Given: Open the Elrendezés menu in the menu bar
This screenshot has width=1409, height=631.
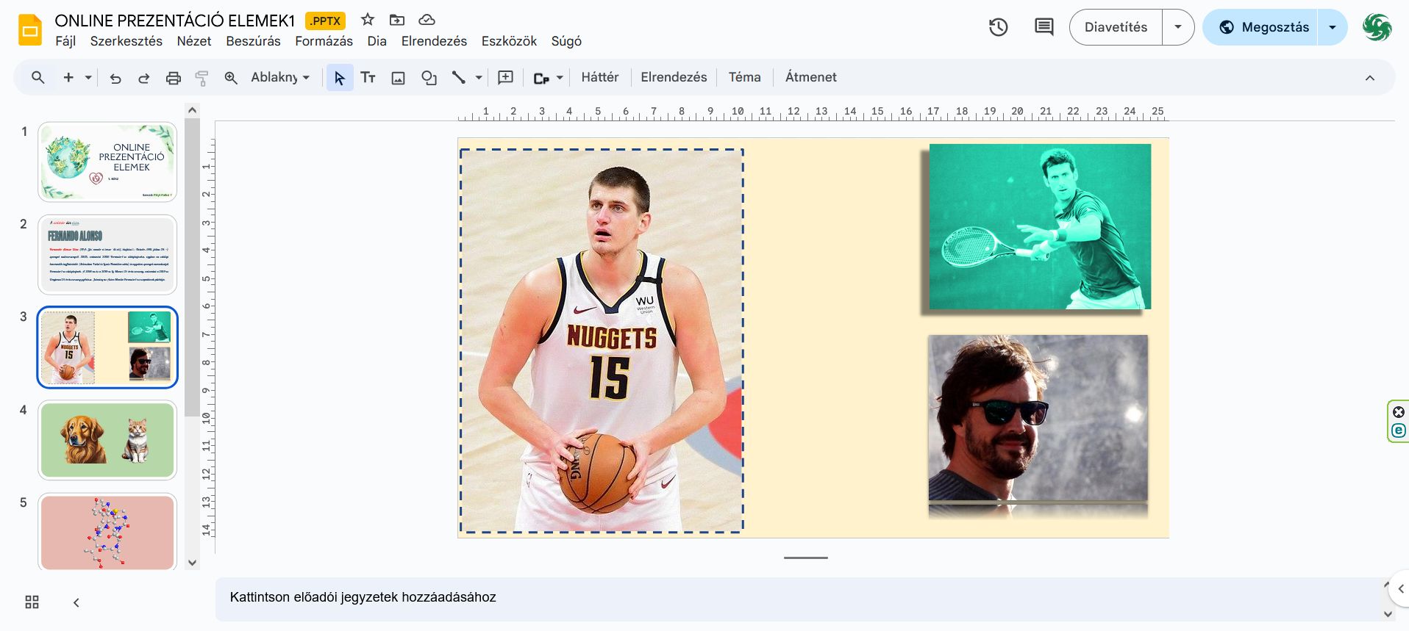Looking at the screenshot, I should (434, 41).
